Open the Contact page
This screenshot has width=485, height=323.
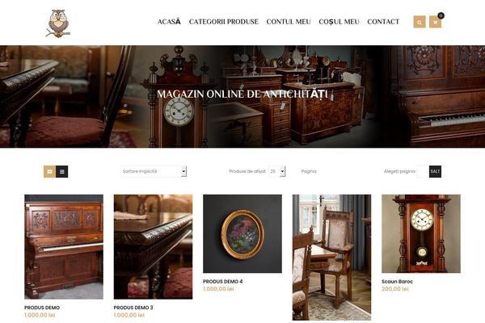coord(383,22)
